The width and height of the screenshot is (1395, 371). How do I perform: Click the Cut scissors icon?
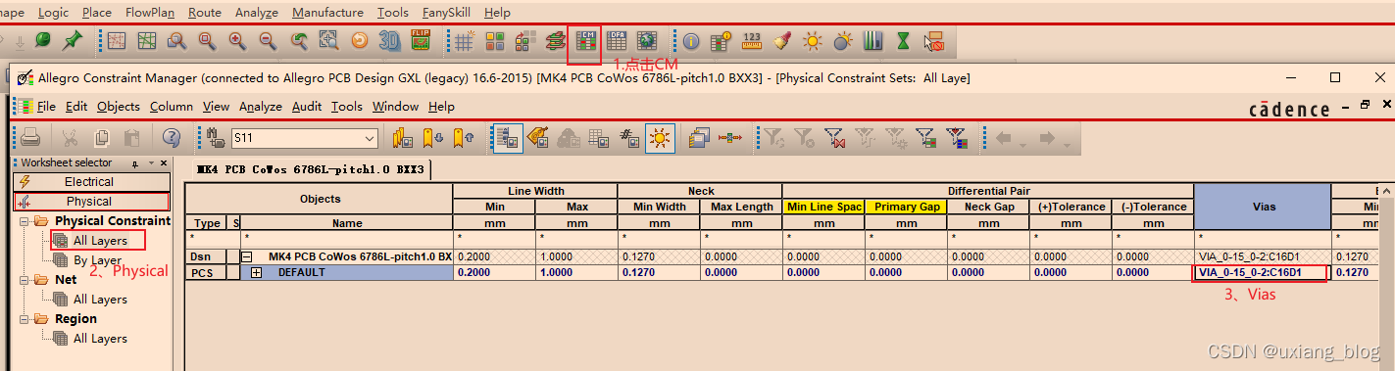pos(70,138)
